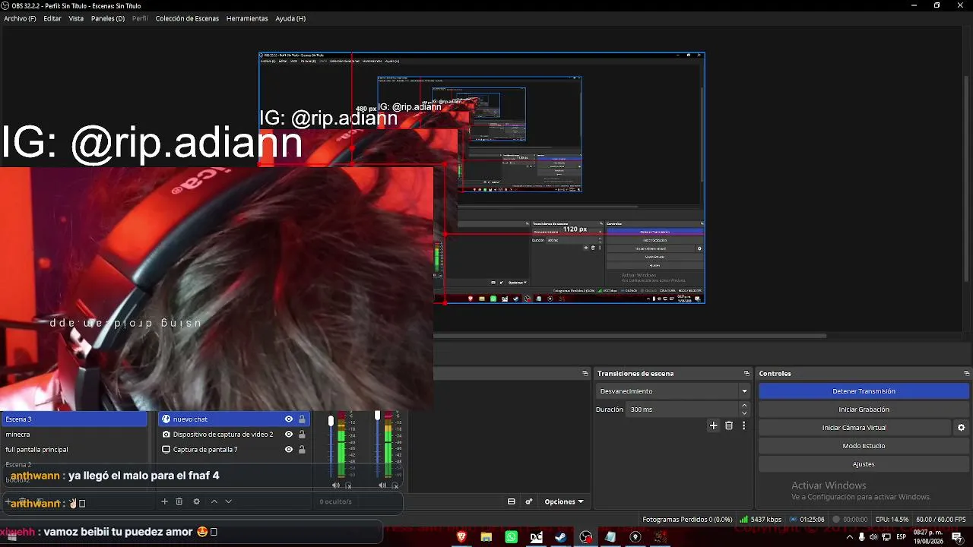Viewport: 973px width, 547px height.
Task: Open Brave browser from the taskbar
Action: click(x=461, y=537)
